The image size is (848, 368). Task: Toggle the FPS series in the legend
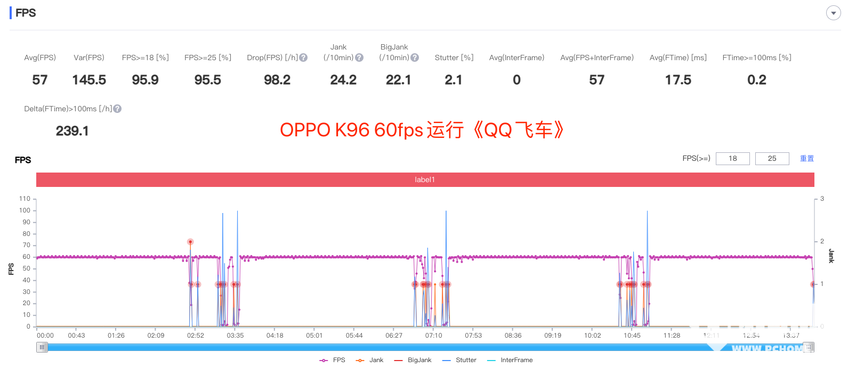pyautogui.click(x=333, y=360)
